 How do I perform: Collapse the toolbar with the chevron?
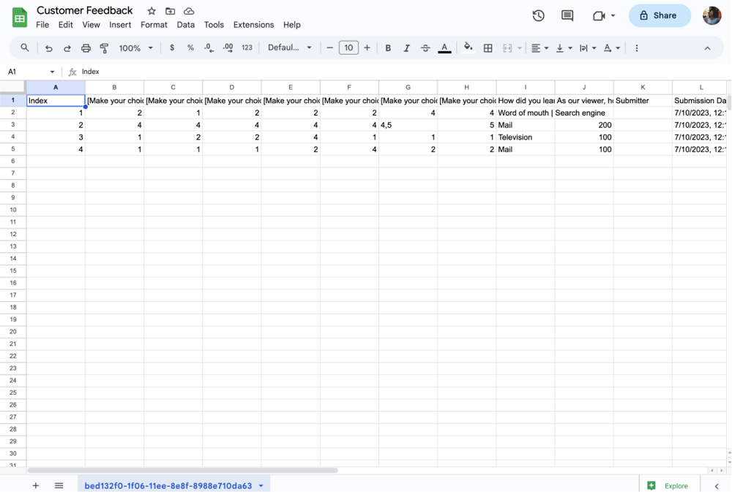point(707,48)
